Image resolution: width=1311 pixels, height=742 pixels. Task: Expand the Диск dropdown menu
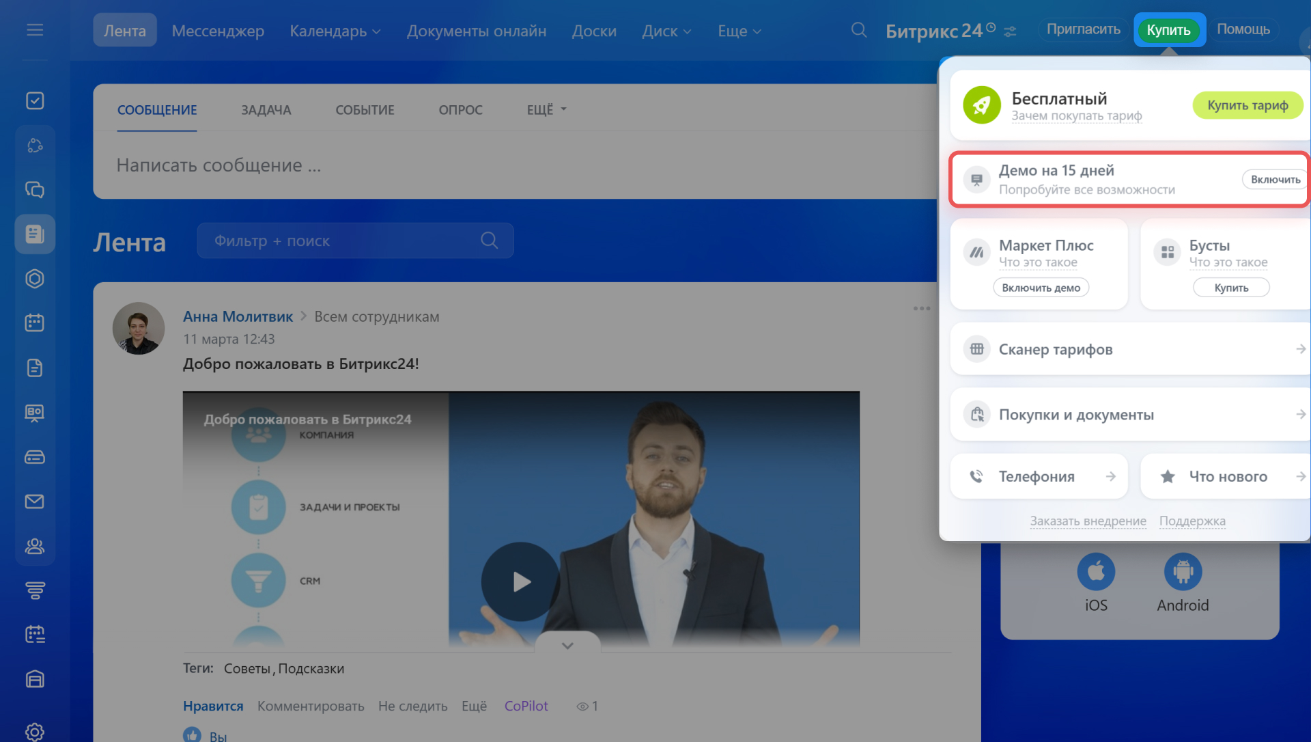coord(666,31)
